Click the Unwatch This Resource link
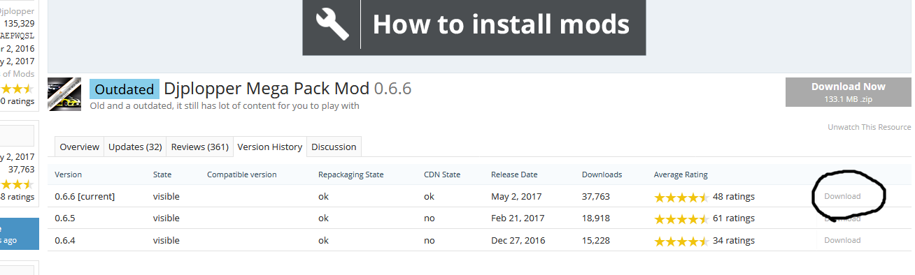The image size is (915, 275). point(869,127)
